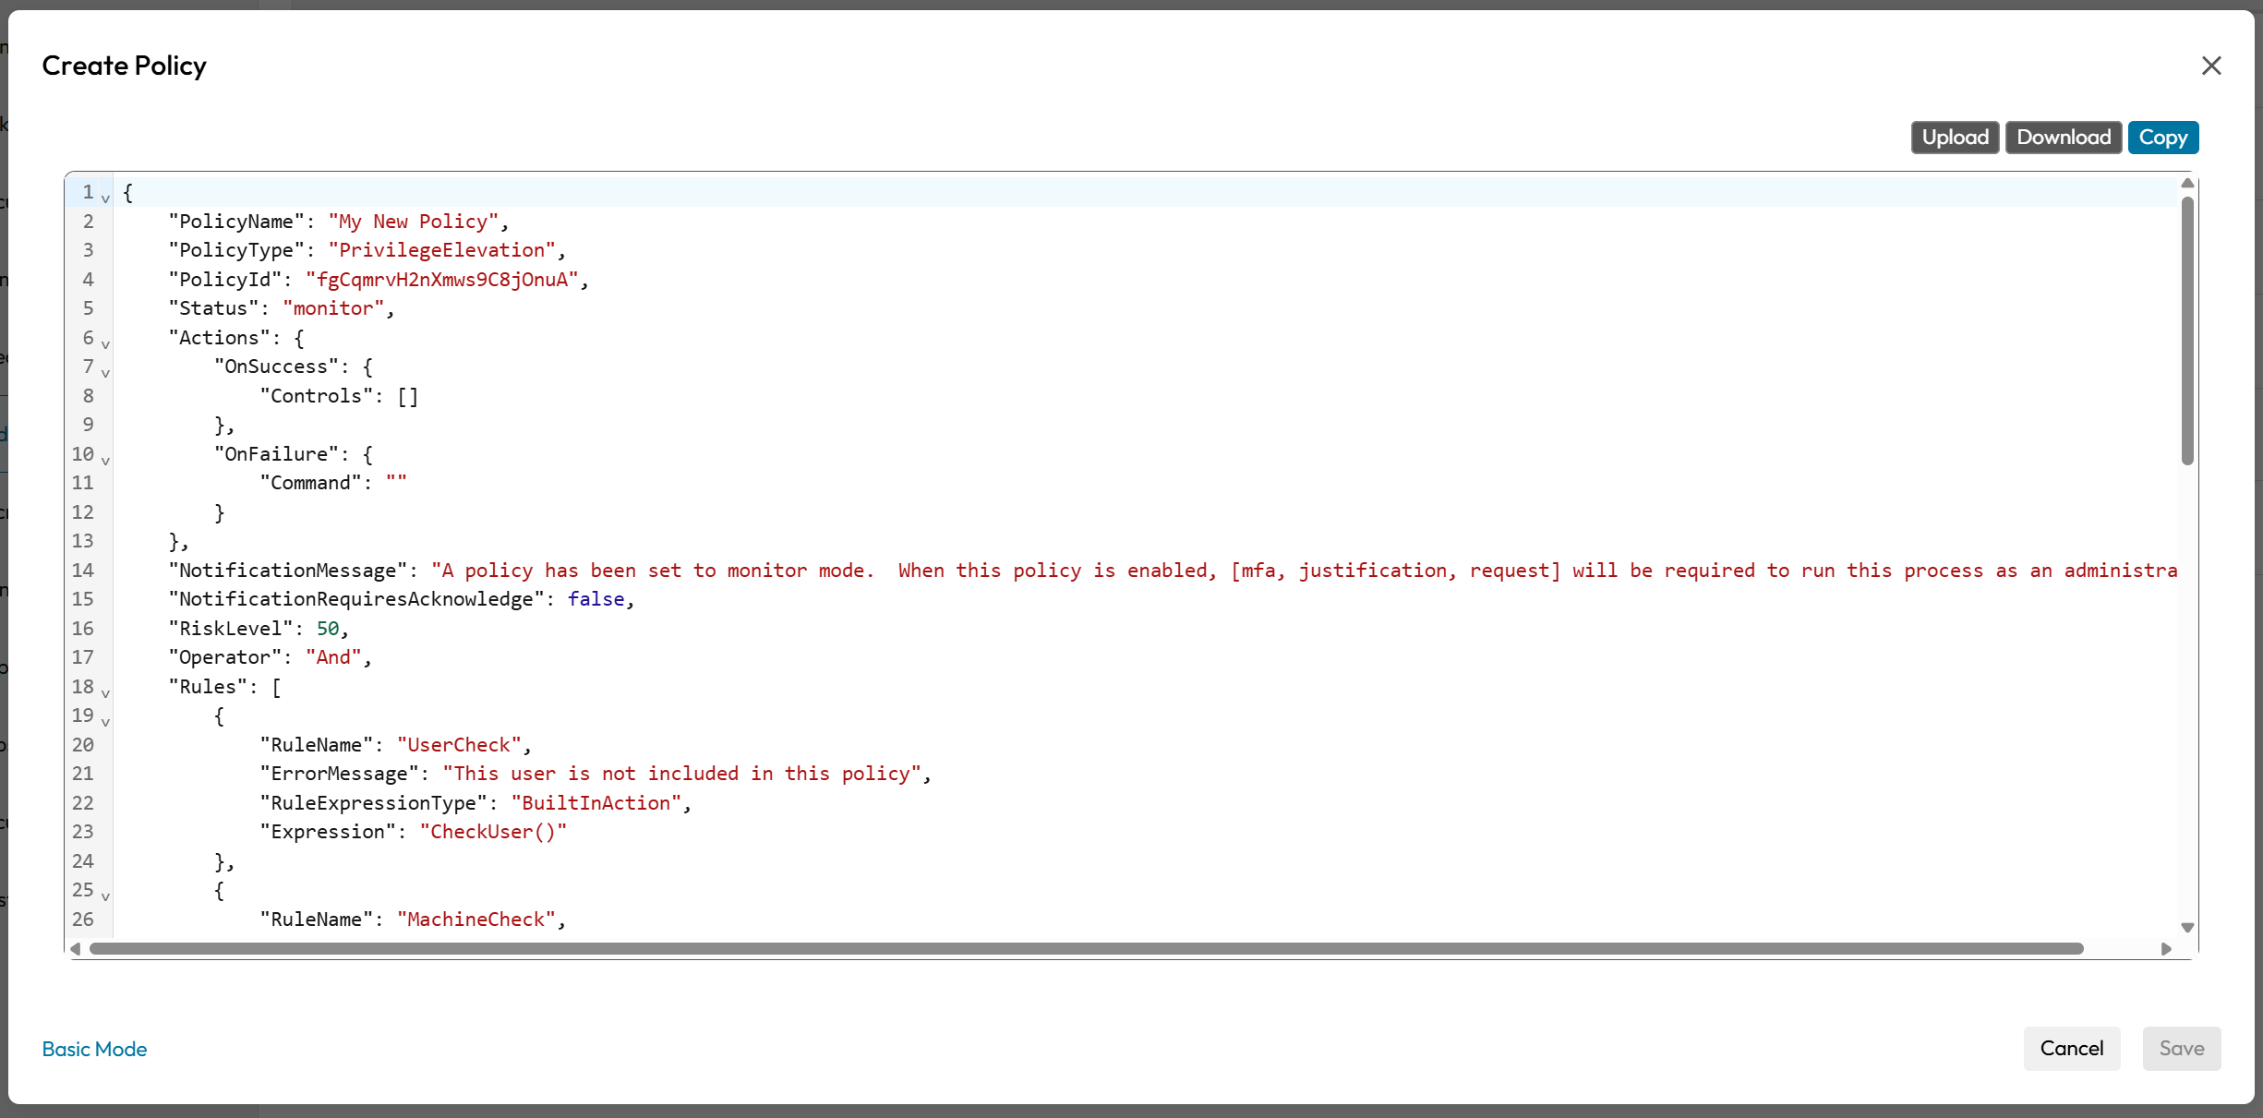The image size is (2263, 1118).
Task: Close the Create Policy dialog
Action: click(2210, 66)
